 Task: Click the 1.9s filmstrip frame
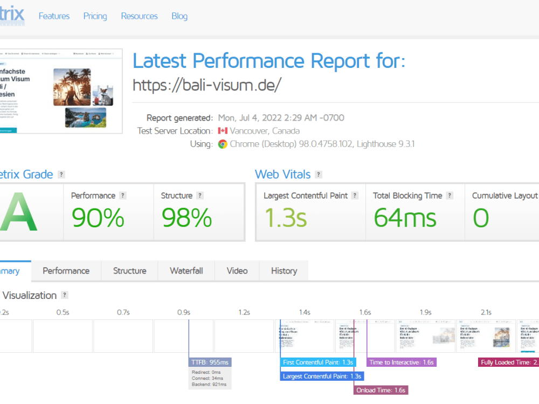coord(426,336)
